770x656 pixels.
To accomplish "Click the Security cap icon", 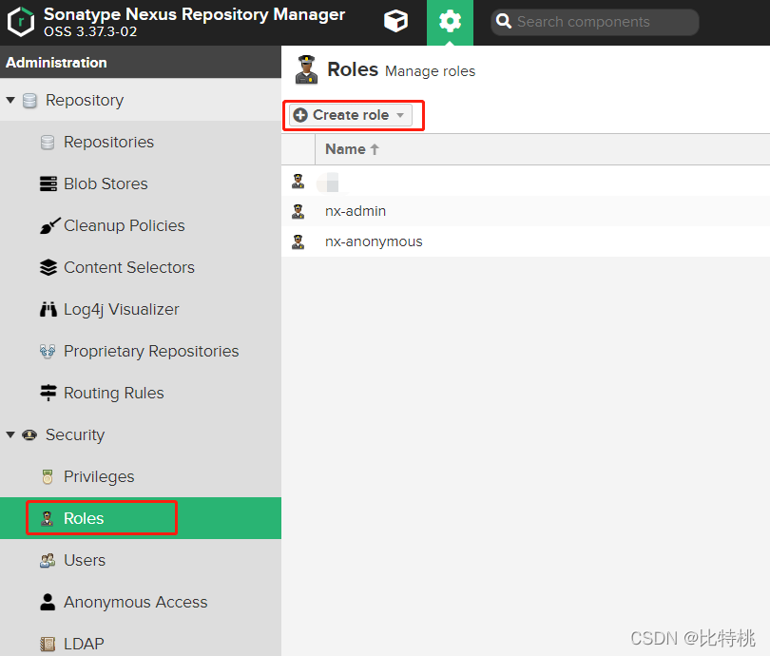I will (x=29, y=435).
